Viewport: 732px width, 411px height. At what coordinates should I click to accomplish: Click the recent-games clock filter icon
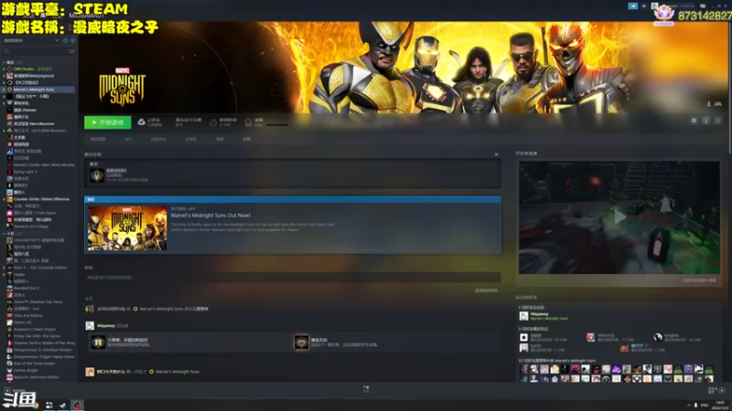65,40
